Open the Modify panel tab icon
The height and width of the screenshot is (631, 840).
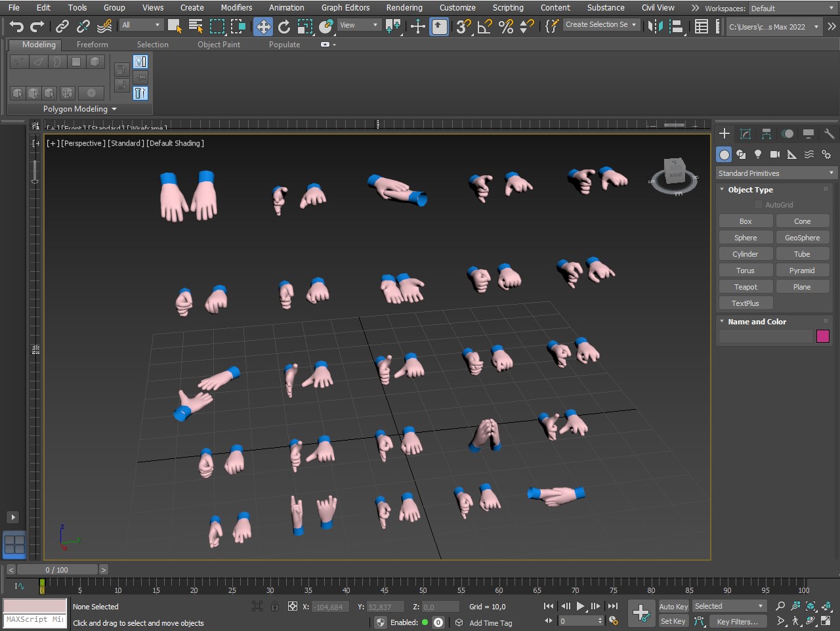click(x=745, y=134)
